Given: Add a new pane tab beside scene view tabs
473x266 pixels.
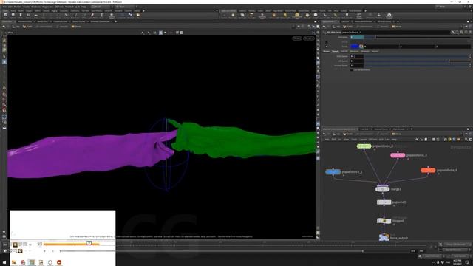Looking at the screenshot, I should point(116,21).
